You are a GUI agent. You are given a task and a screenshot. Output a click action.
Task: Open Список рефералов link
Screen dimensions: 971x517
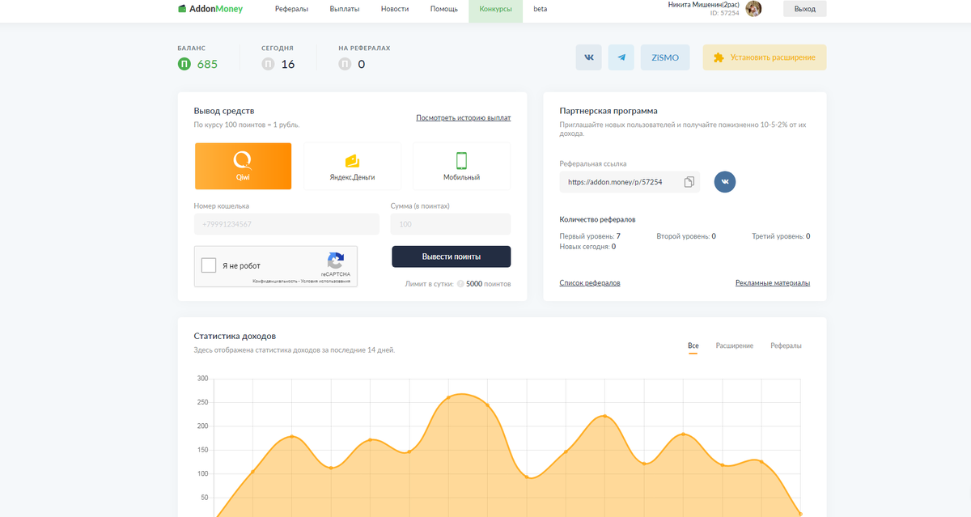(590, 283)
